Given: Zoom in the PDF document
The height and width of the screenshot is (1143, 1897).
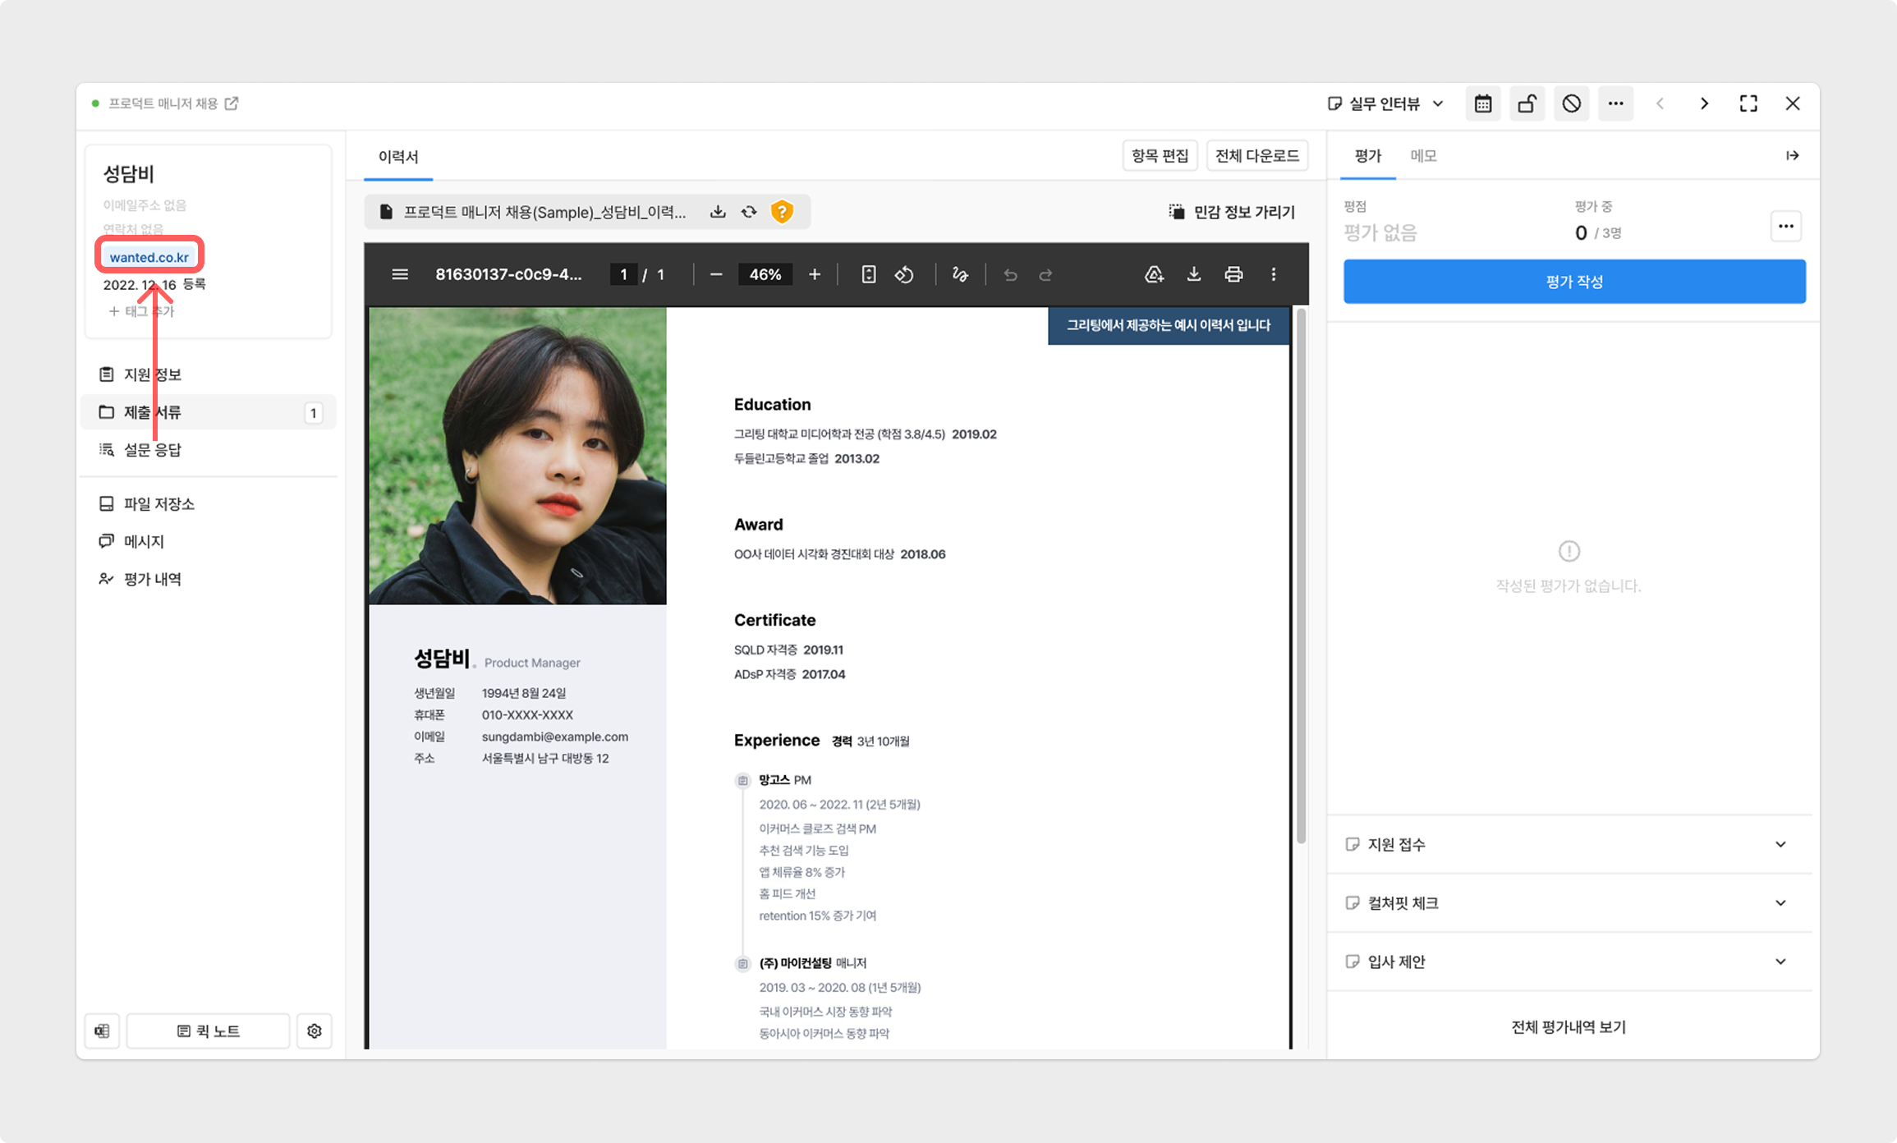Looking at the screenshot, I should [815, 274].
